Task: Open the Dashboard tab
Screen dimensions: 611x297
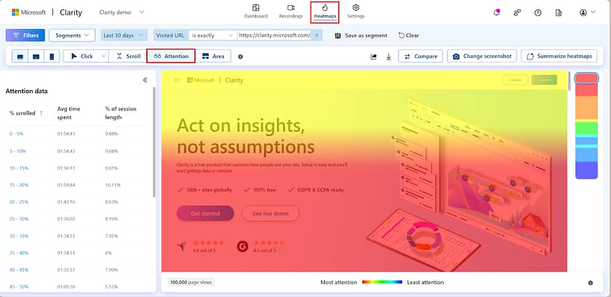Action: tap(255, 11)
